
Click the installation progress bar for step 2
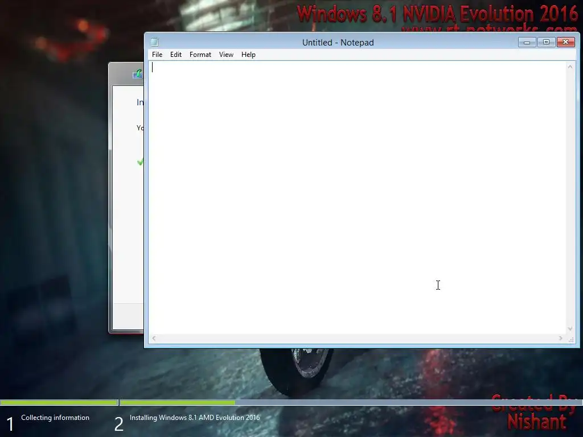(351, 402)
